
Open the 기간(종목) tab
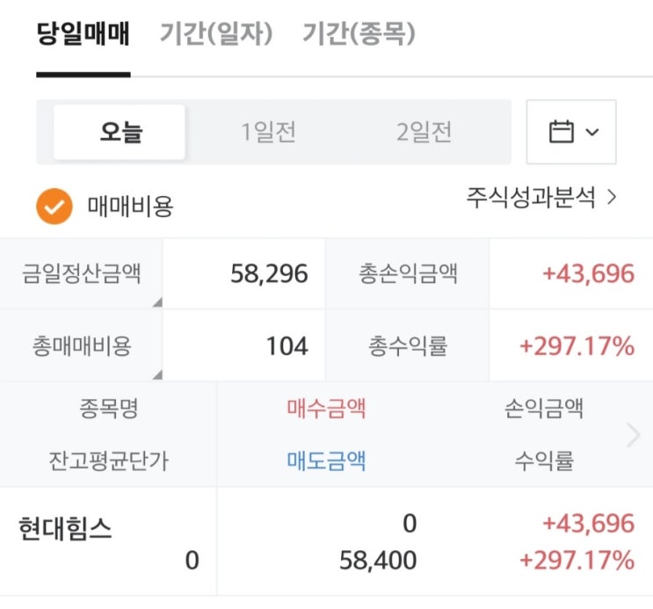click(359, 35)
